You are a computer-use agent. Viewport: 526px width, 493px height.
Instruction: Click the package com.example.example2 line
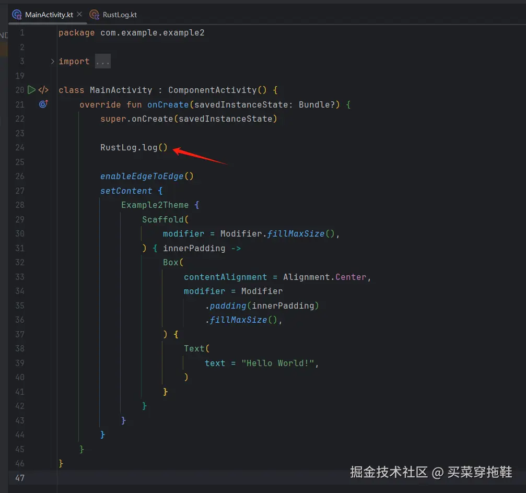tap(132, 33)
